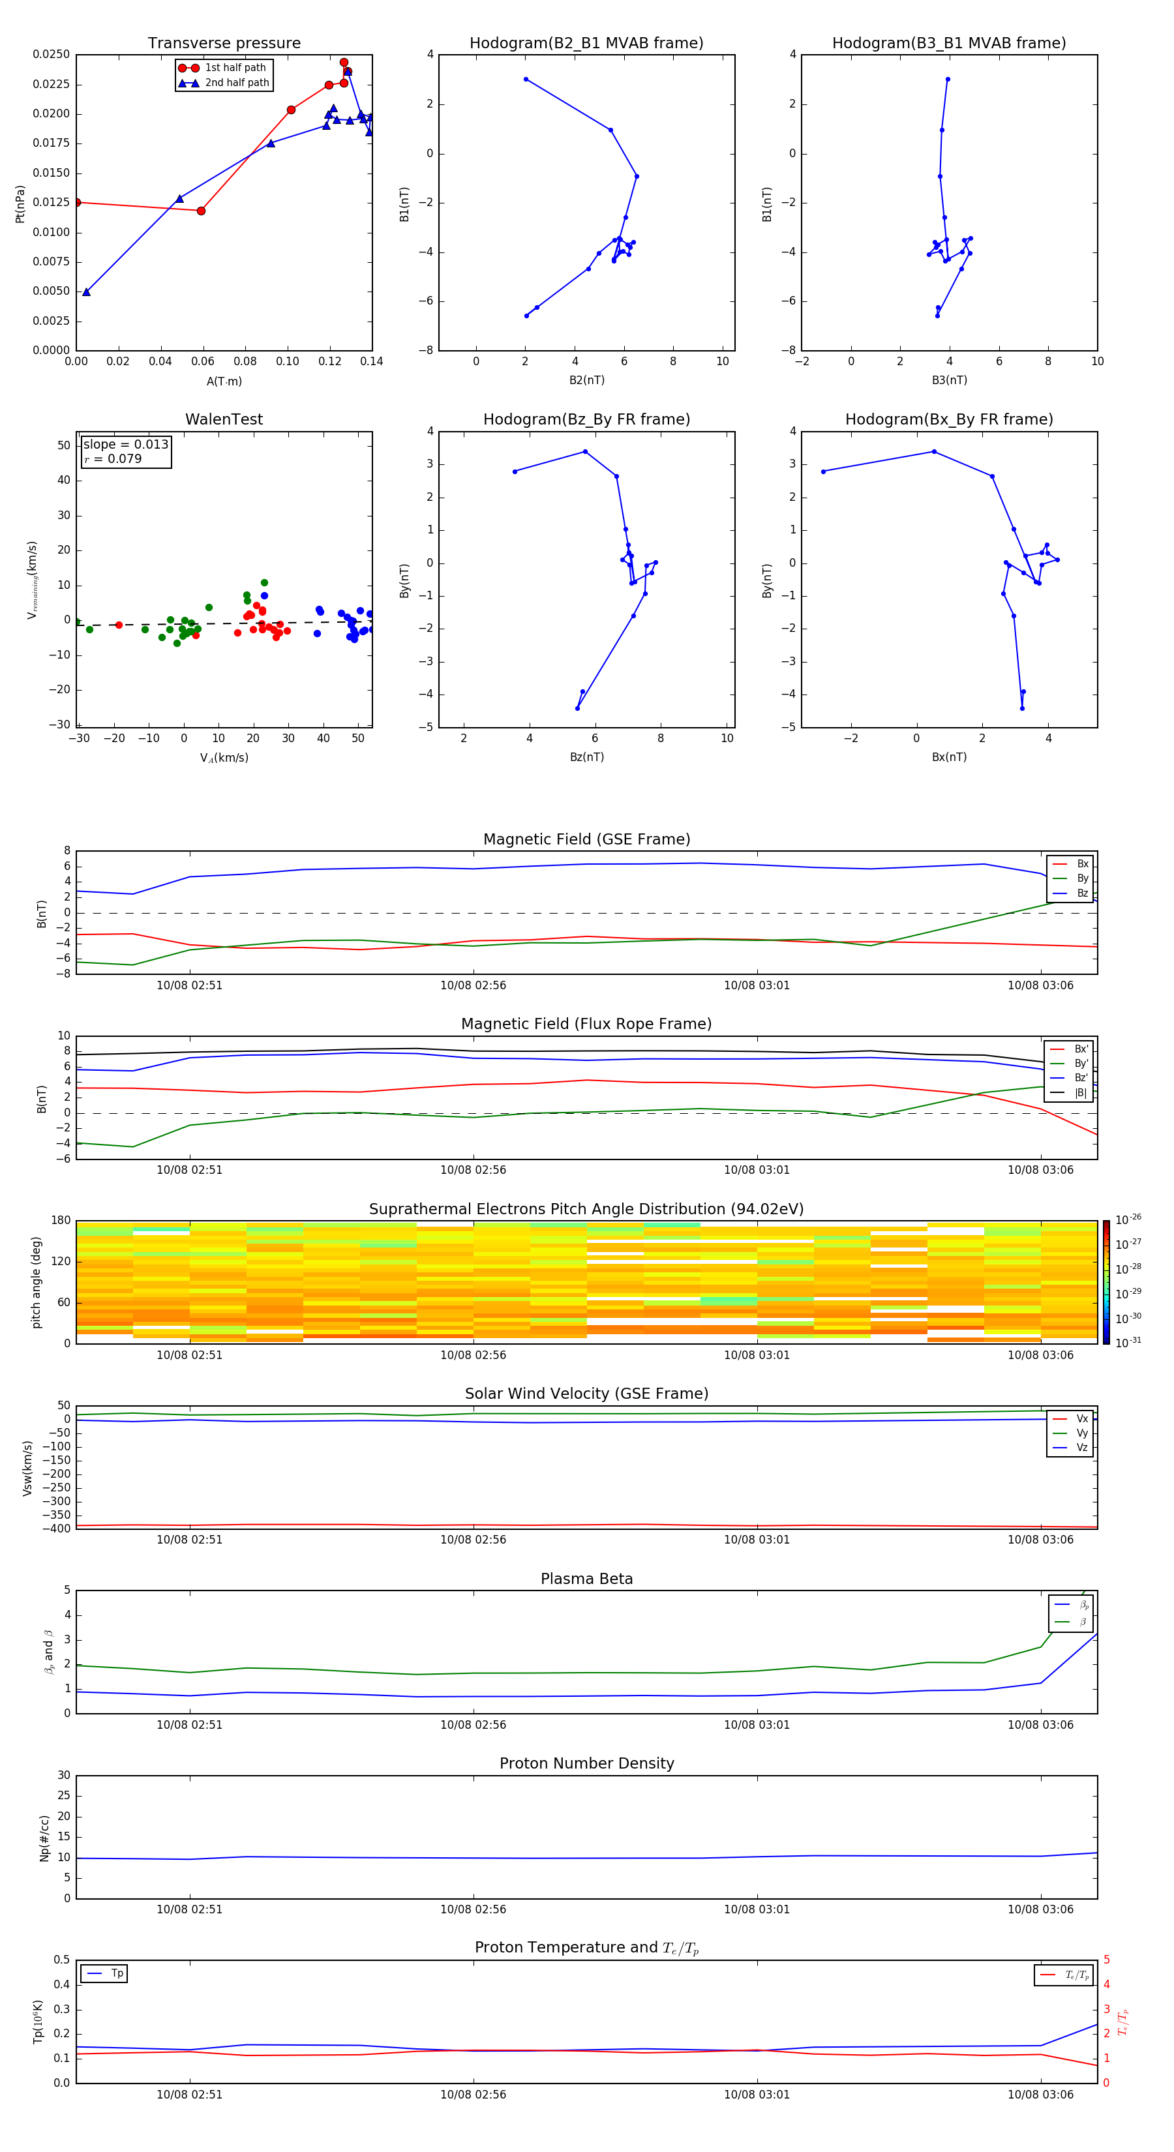1174x2152 pixels.
Task: Click 'Magnetic Field (Flux Rope Frame)' title
Action: click(x=586, y=1024)
